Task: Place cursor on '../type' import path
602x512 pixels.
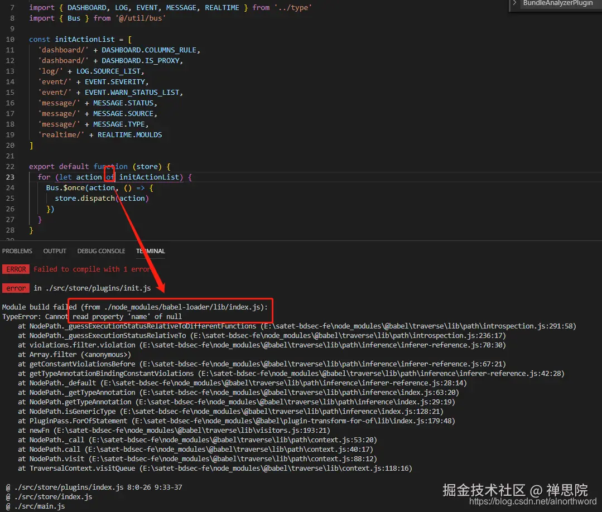Action: (x=293, y=8)
